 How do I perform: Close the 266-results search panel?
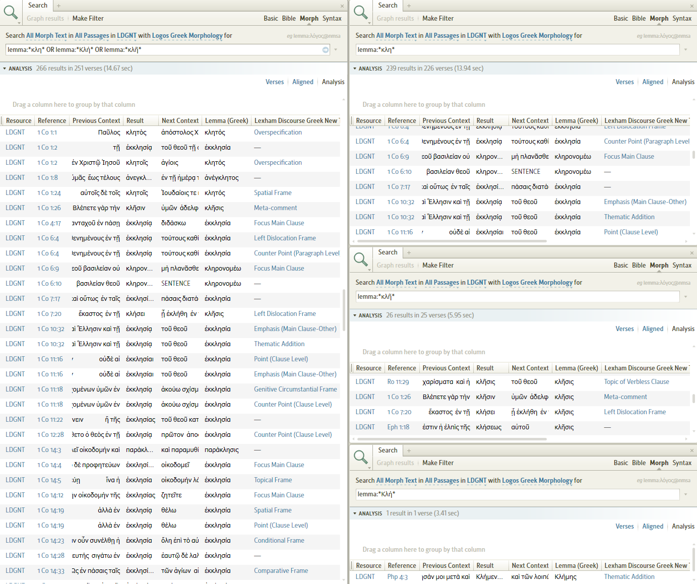click(x=342, y=6)
